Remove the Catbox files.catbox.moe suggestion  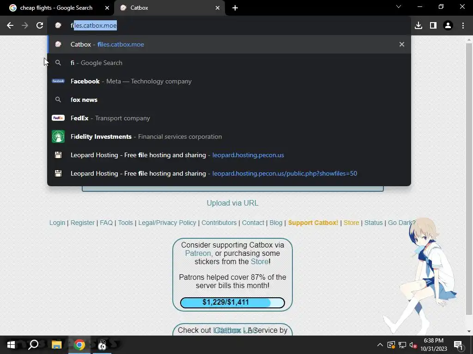click(402, 44)
